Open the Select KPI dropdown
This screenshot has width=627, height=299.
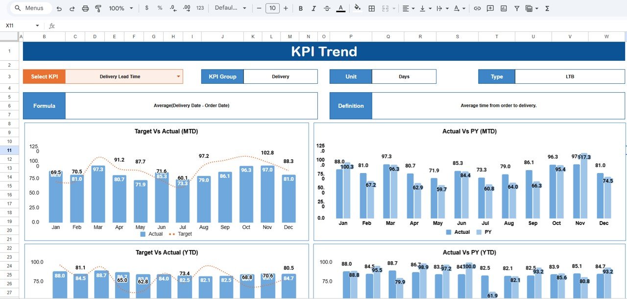tap(177, 76)
